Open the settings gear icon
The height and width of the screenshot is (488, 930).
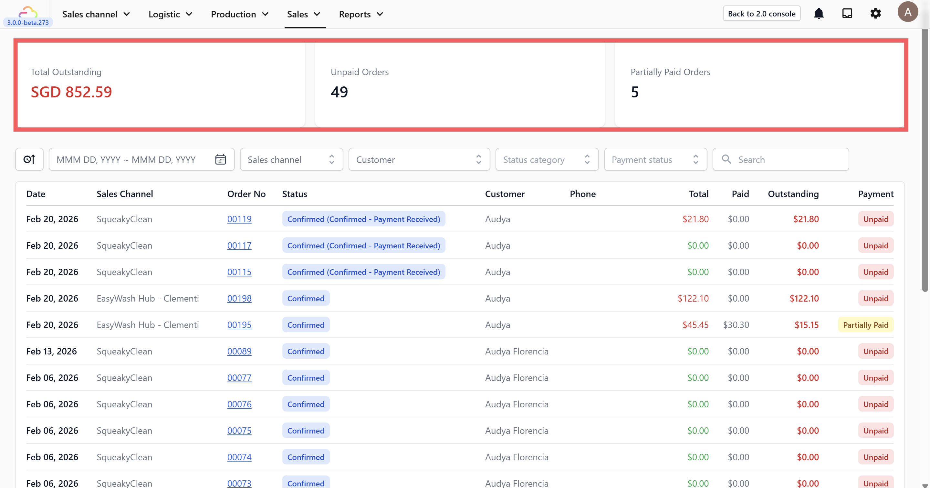click(875, 14)
